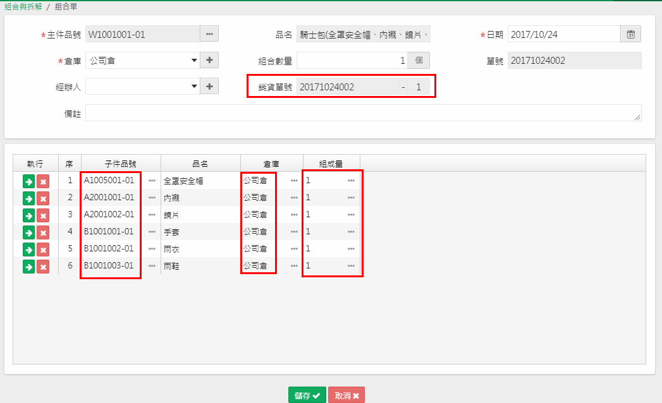Viewport: 662px width, 403px height.
Task: Delete row A2001002-01 with red X
Action: pos(43,215)
